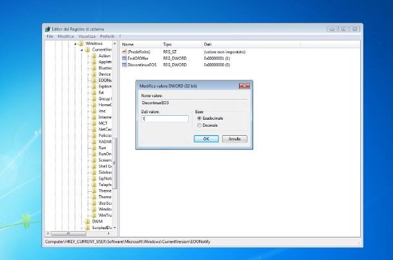
Task: Click the DWM key folder icon
Action: pos(88,221)
